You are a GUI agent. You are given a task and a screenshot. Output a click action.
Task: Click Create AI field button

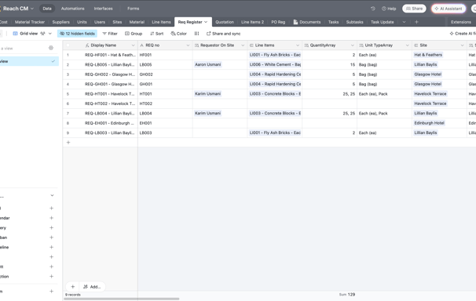click(x=463, y=34)
